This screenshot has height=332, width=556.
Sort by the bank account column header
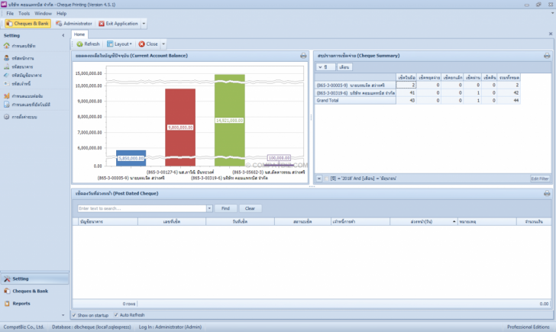[108, 221]
